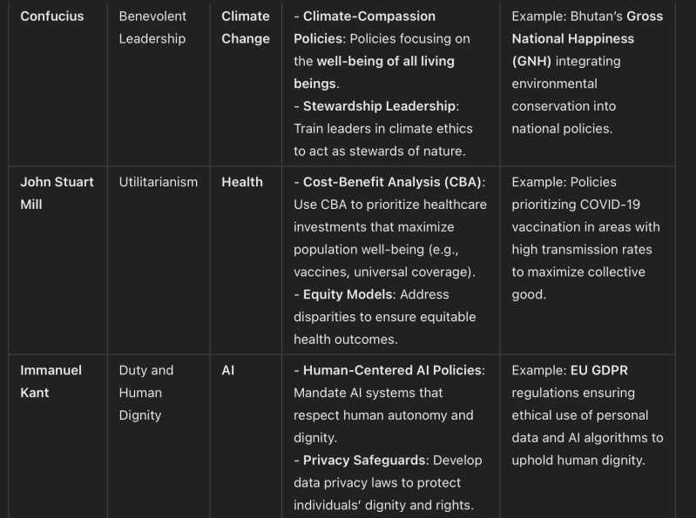Click the Duty and Human Dignity cell
Viewport: 696px width, 518px height.
point(145,393)
